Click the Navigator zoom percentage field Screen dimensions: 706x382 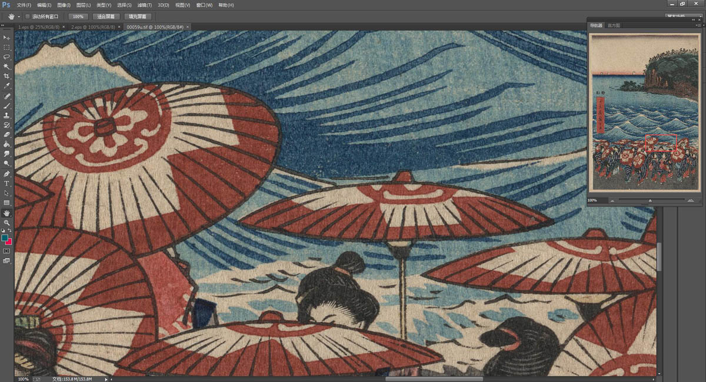(597, 200)
